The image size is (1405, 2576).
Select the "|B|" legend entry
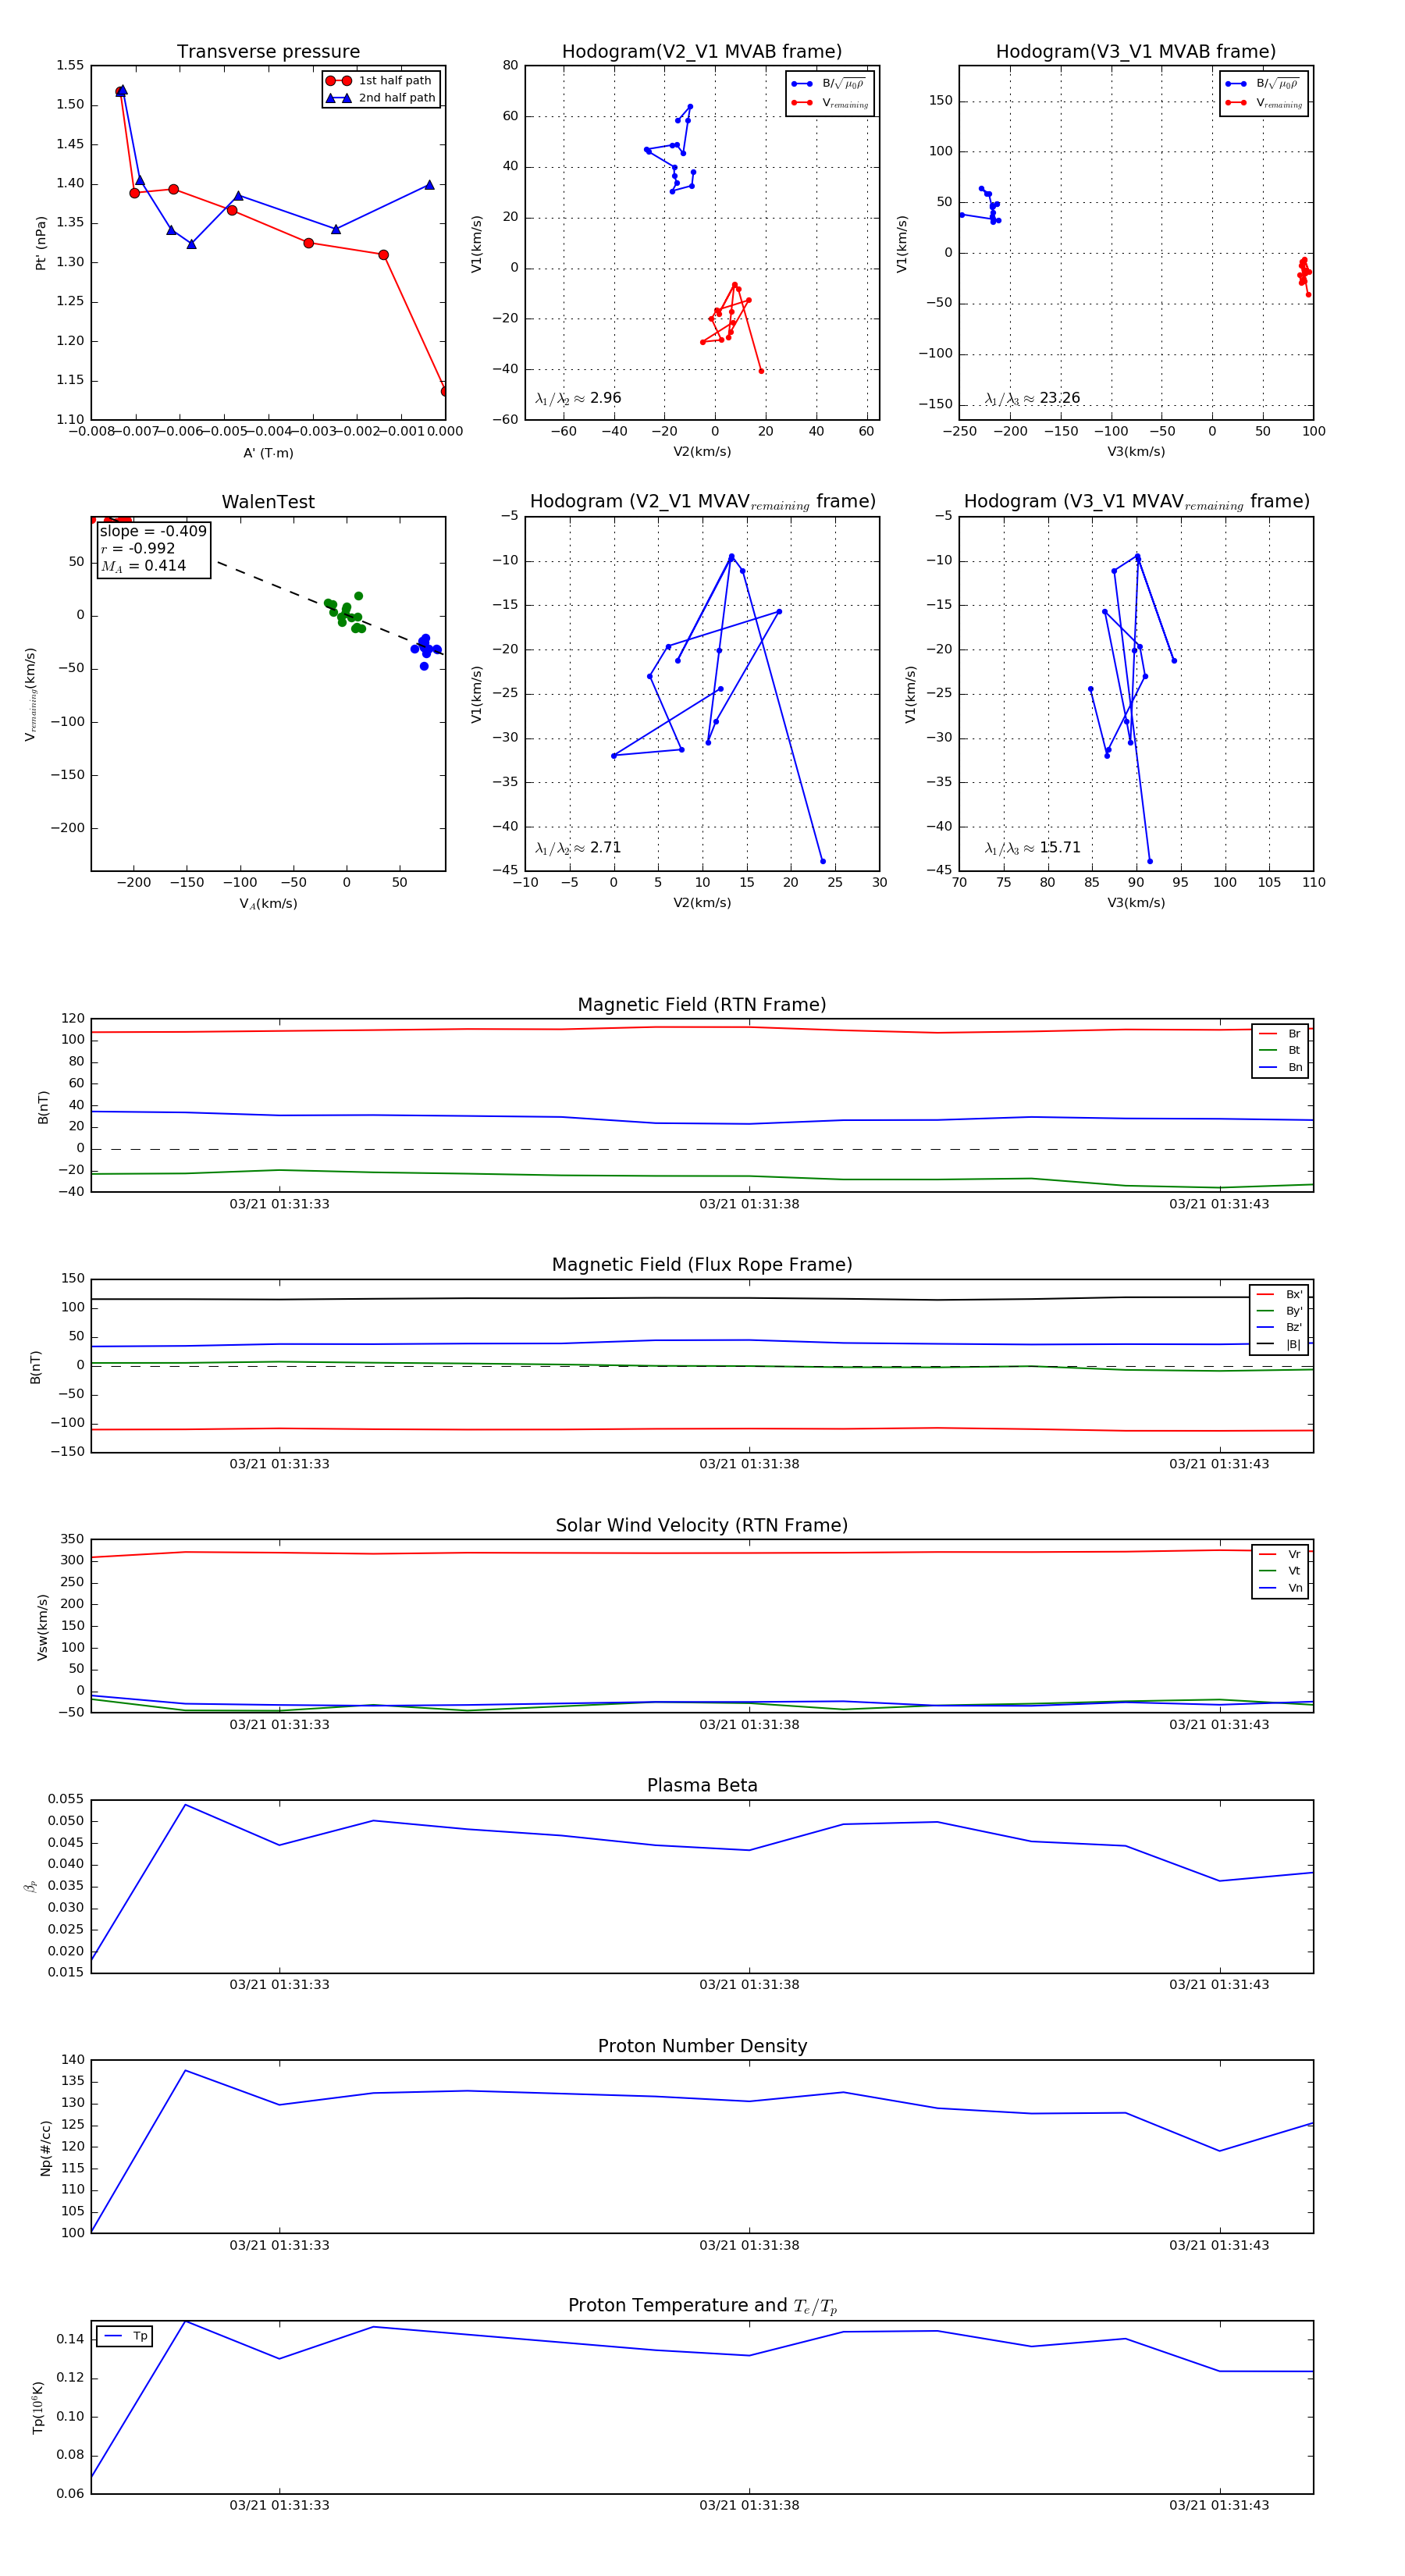coord(1280,1345)
